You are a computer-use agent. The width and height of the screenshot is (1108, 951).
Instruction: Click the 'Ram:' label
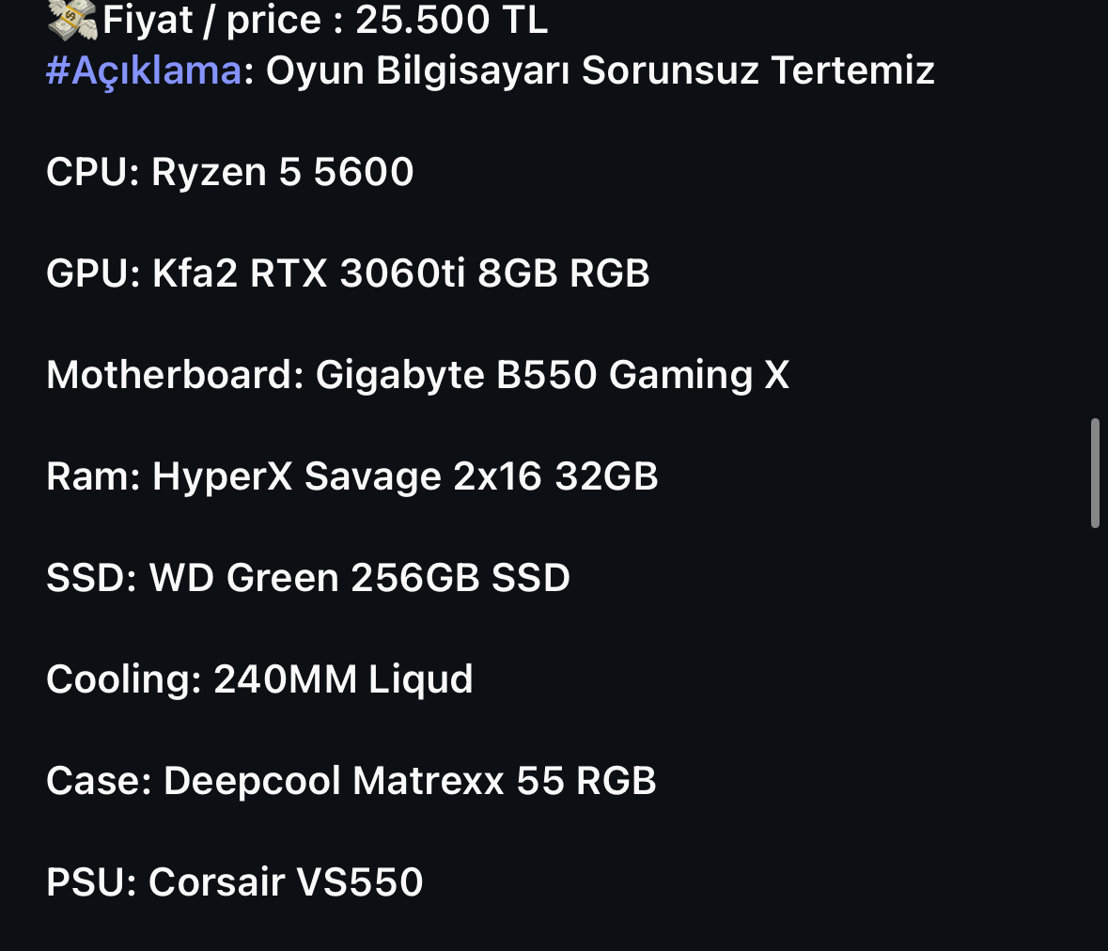93,476
